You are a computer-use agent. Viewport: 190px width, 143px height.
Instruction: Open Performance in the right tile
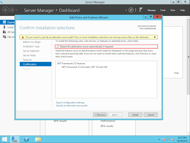tap(108, 121)
